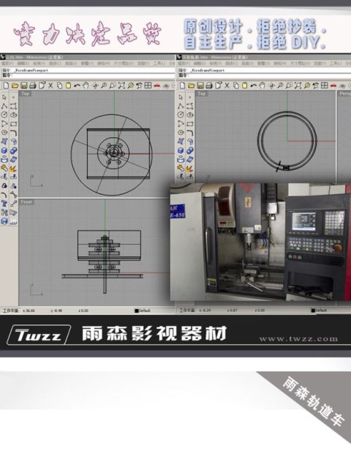The width and height of the screenshot is (351, 449).
Task: Cut selection with X icon in left window
Action: pyautogui.click(x=50, y=86)
